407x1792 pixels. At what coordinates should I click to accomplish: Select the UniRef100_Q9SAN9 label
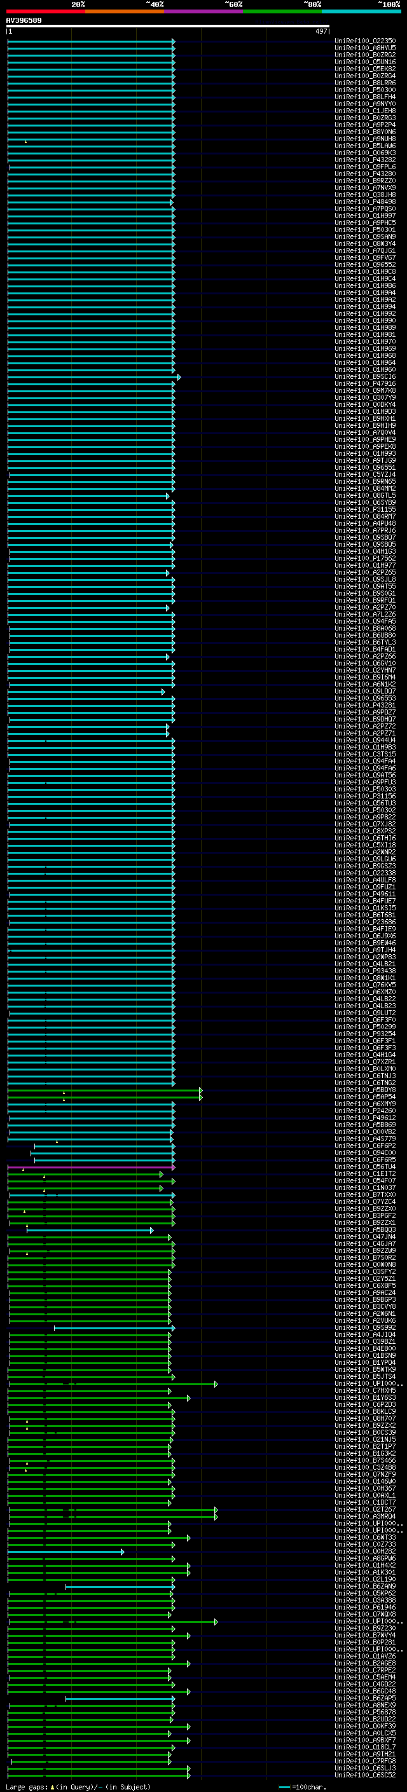click(365, 236)
